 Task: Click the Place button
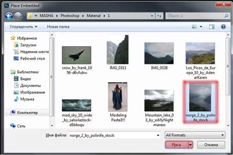177,145
